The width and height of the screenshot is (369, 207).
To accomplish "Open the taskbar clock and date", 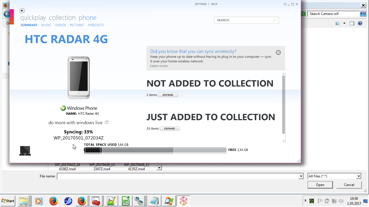I will (354, 201).
